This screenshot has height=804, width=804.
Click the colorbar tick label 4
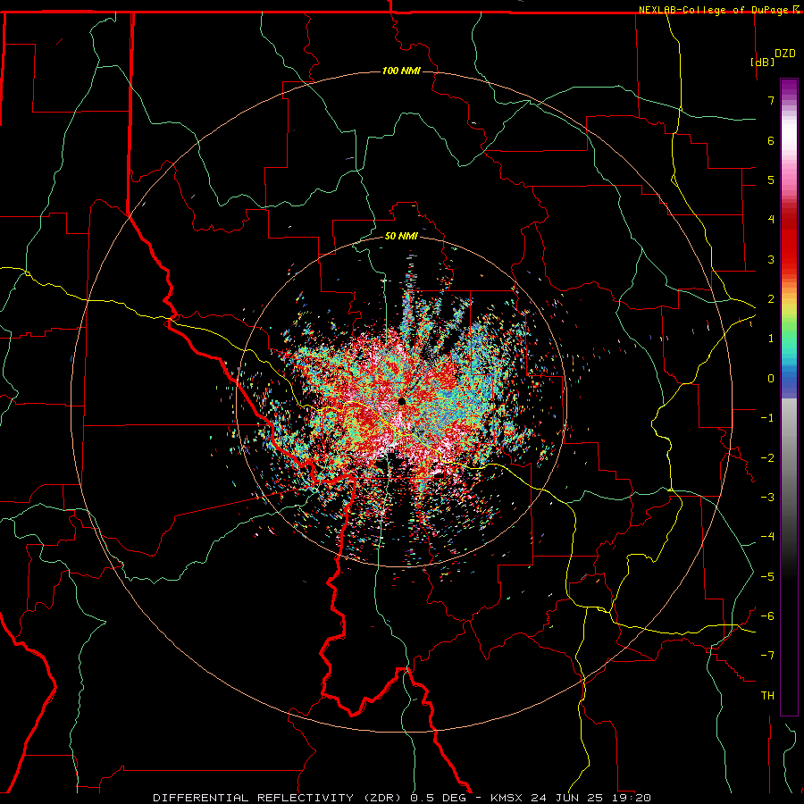(771, 220)
